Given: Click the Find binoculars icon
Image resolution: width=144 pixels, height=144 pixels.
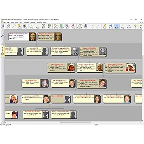Looking at the screenshot, I should click(x=86, y=26).
